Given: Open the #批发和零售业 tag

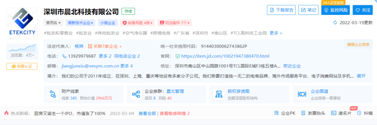Looking at the screenshot, I should click(x=58, y=33).
